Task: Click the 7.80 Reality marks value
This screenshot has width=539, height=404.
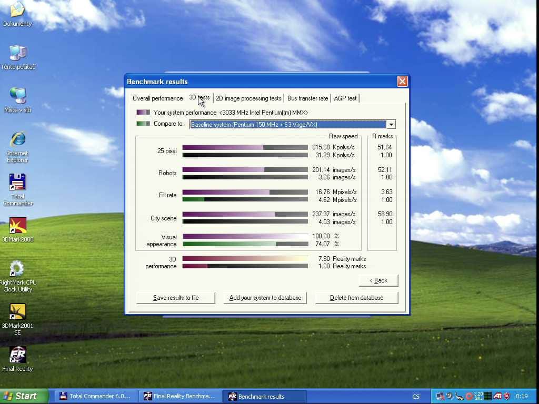Action: click(x=342, y=259)
